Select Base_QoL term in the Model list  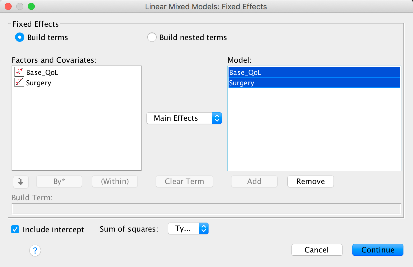pos(314,72)
